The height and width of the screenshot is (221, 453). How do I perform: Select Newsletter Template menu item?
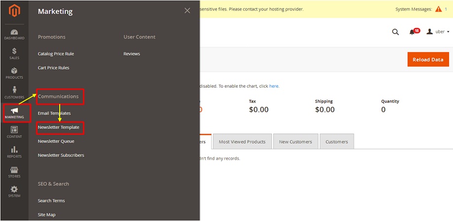click(58, 127)
